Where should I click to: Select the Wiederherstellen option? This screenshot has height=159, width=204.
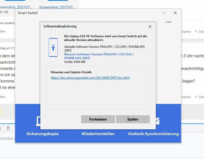pyautogui.click(x=98, y=134)
